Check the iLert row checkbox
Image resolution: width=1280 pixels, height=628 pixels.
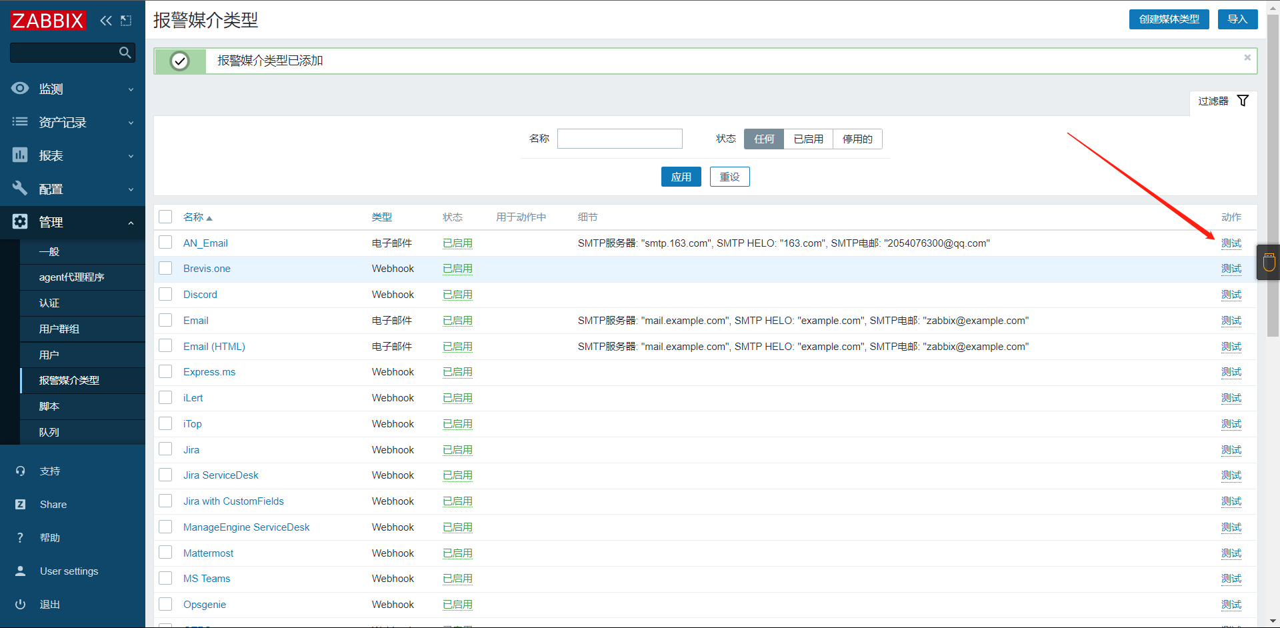(165, 397)
